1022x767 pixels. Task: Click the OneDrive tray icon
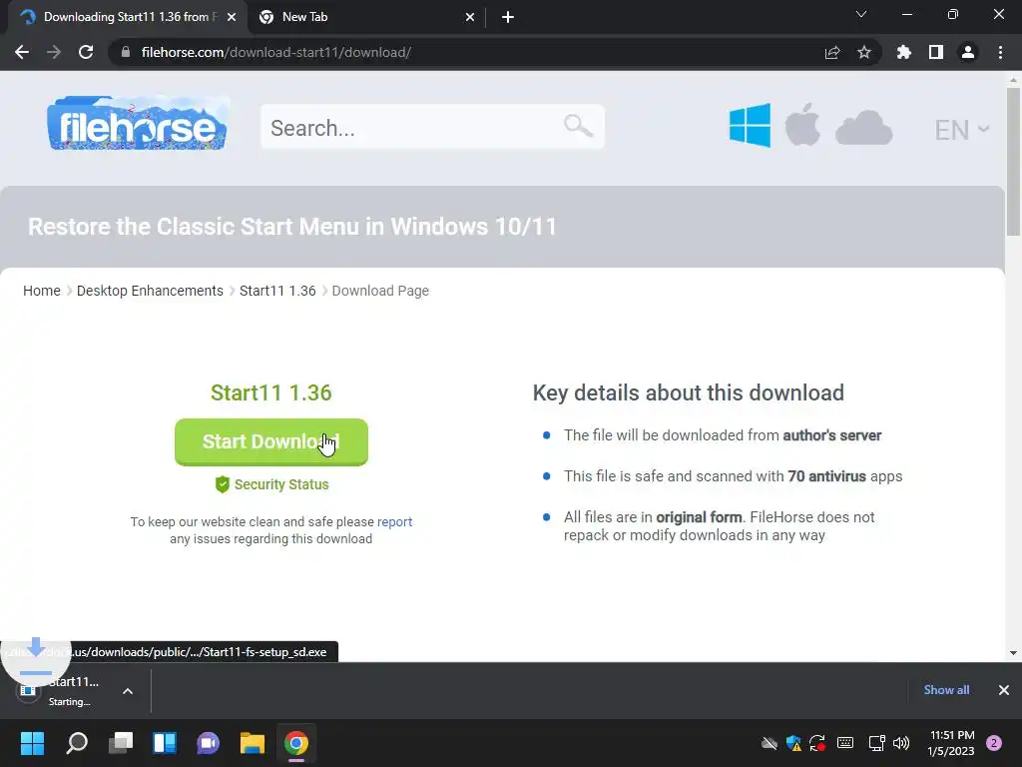pos(769,743)
